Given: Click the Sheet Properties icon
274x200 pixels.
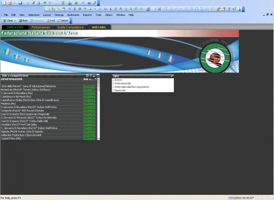Looking at the screenshot, I should (63, 9).
